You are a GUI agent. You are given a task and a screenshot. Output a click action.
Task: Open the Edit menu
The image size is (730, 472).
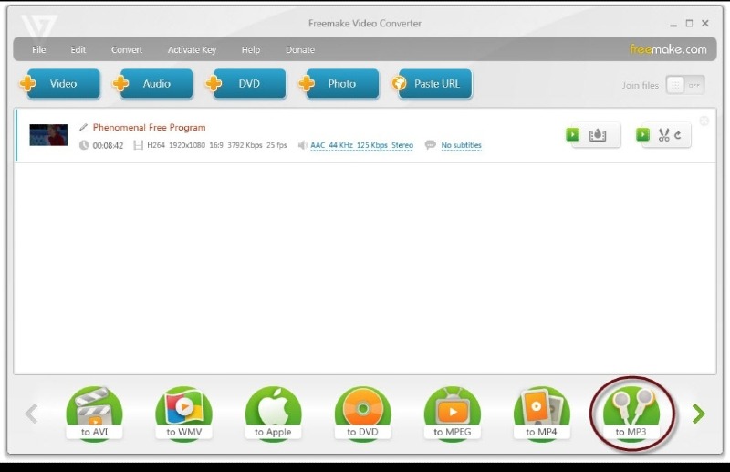click(78, 50)
